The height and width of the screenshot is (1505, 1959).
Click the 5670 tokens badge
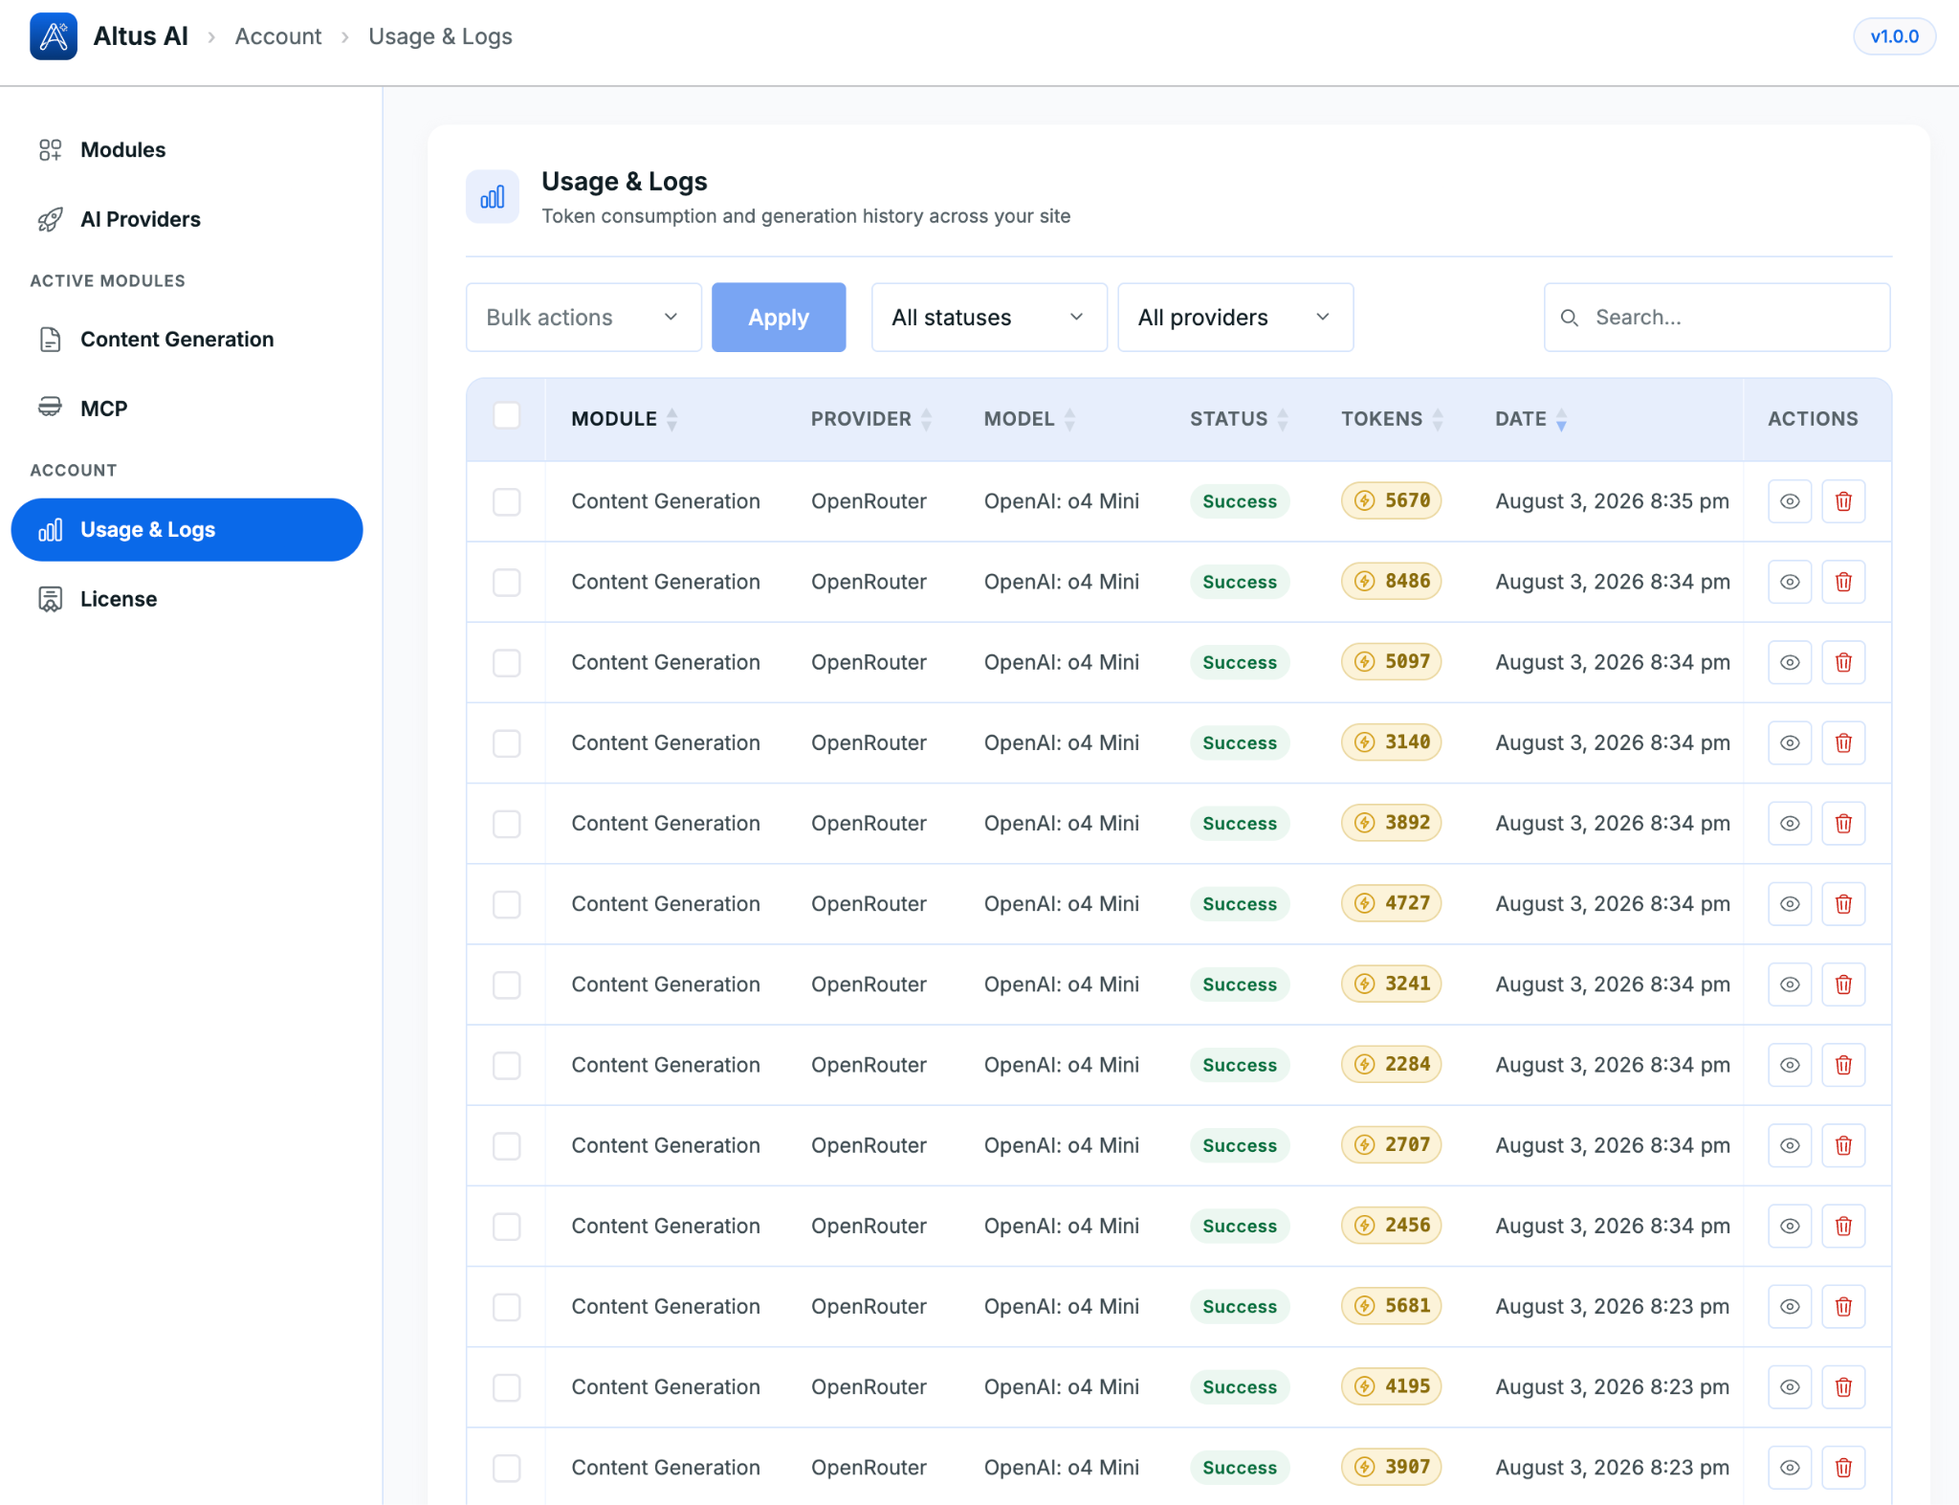pos(1392,501)
